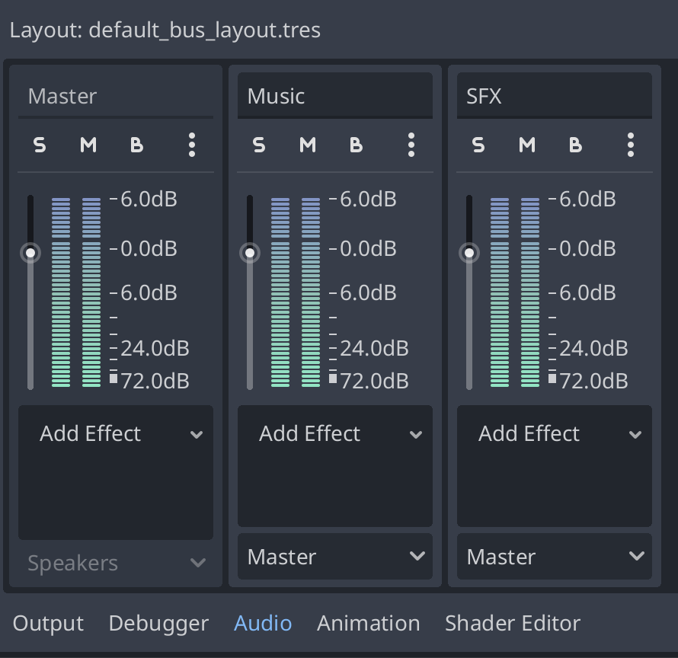This screenshot has width=678, height=658.
Task: Click the Music bus volume slider handle
Action: pos(250,253)
